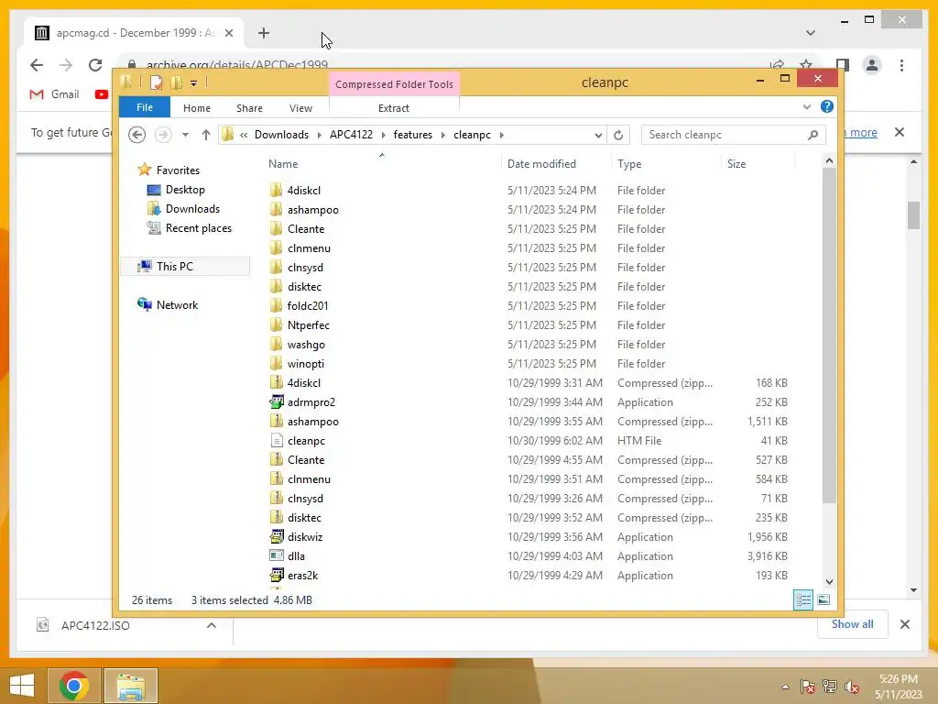938x704 pixels.
Task: Open APC4122.ISO download options chevron
Action: (x=212, y=625)
